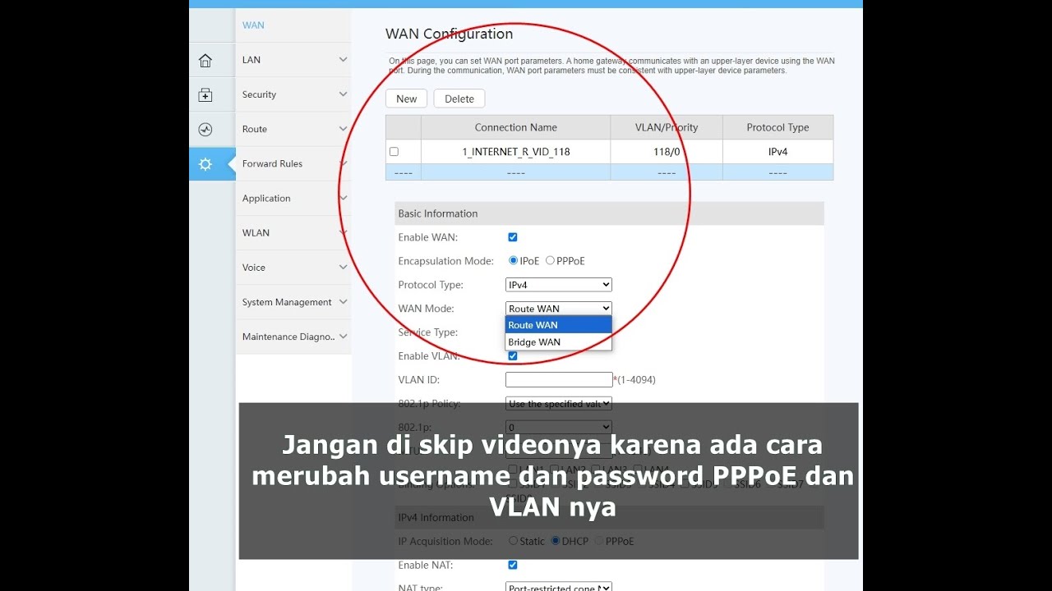
Task: Select the IPoE encapsulation radio button
Action: 514,260
